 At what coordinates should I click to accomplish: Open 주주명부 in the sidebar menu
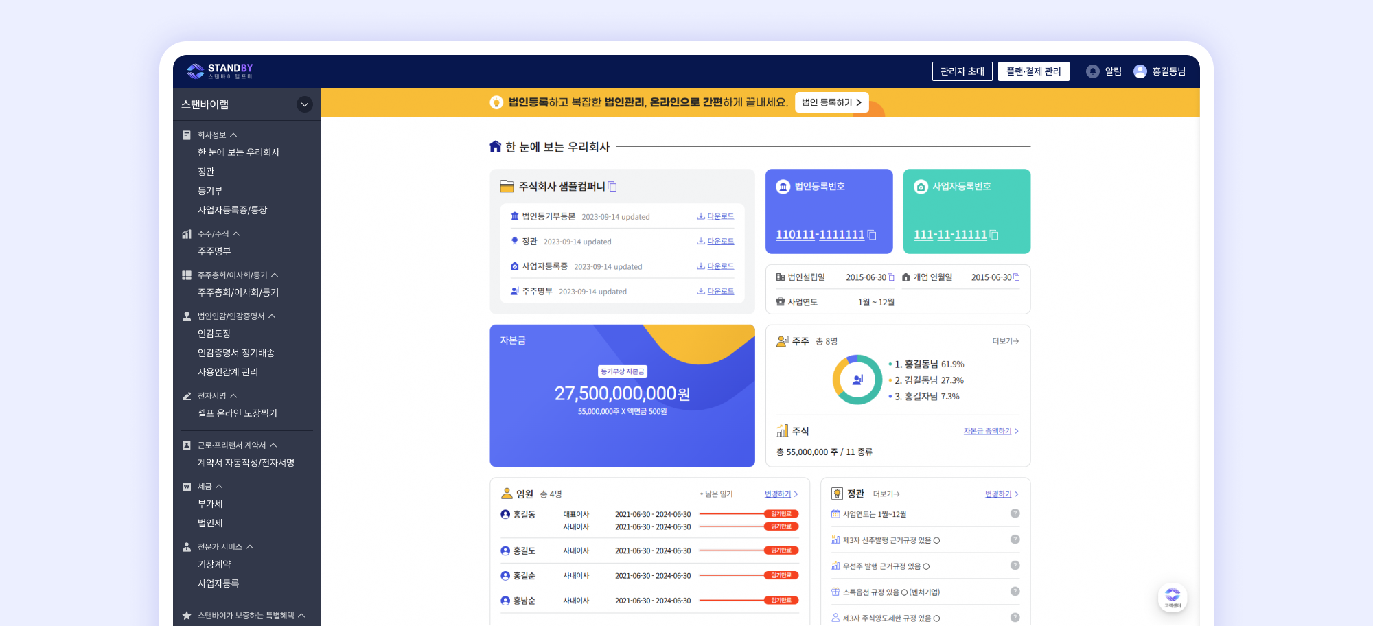click(214, 251)
